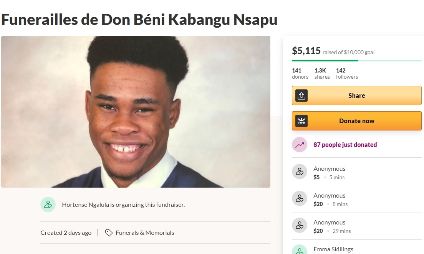Click the GoFundMe crown icon on Donate
The width and height of the screenshot is (424, 254).
click(301, 121)
